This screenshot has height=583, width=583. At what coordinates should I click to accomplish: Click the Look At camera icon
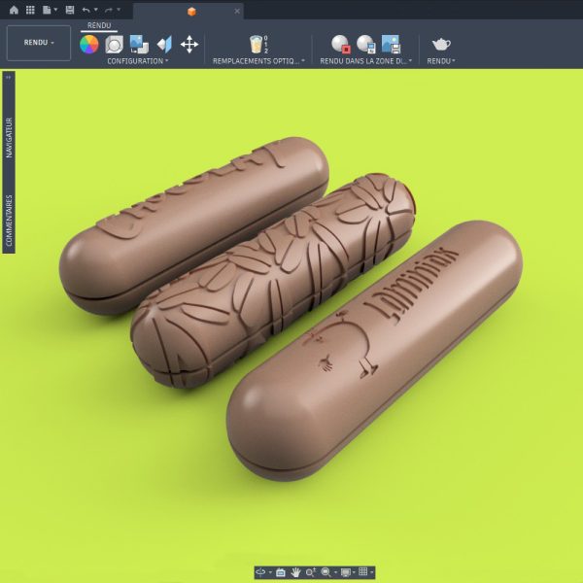coord(281,572)
